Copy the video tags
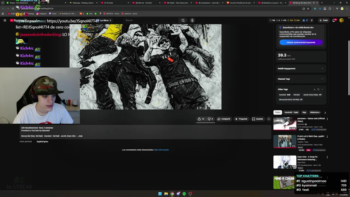 (x=318, y=89)
